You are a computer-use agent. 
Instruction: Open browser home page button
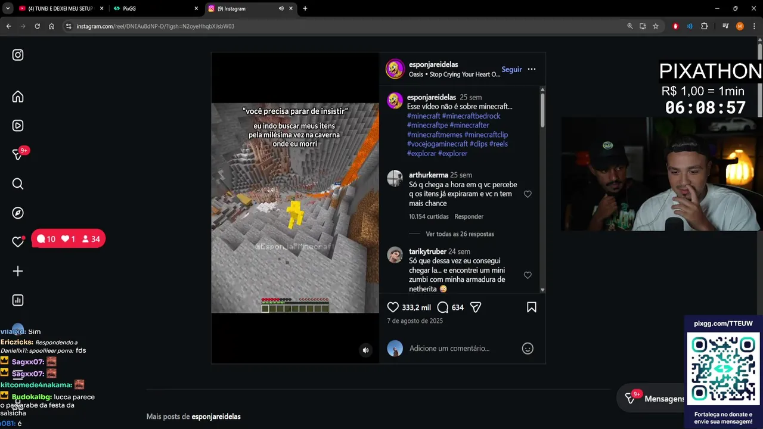(52, 26)
